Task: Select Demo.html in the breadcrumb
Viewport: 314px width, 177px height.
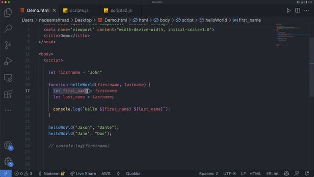Action: coord(116,20)
